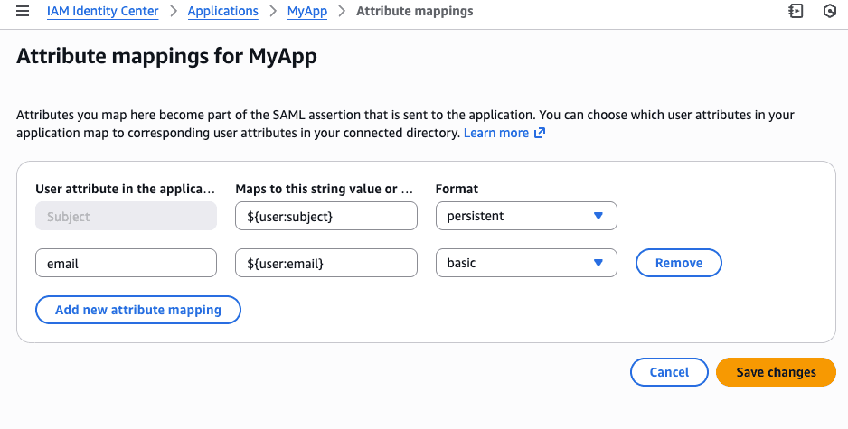Click the basic format dropdown arrow

pos(598,264)
